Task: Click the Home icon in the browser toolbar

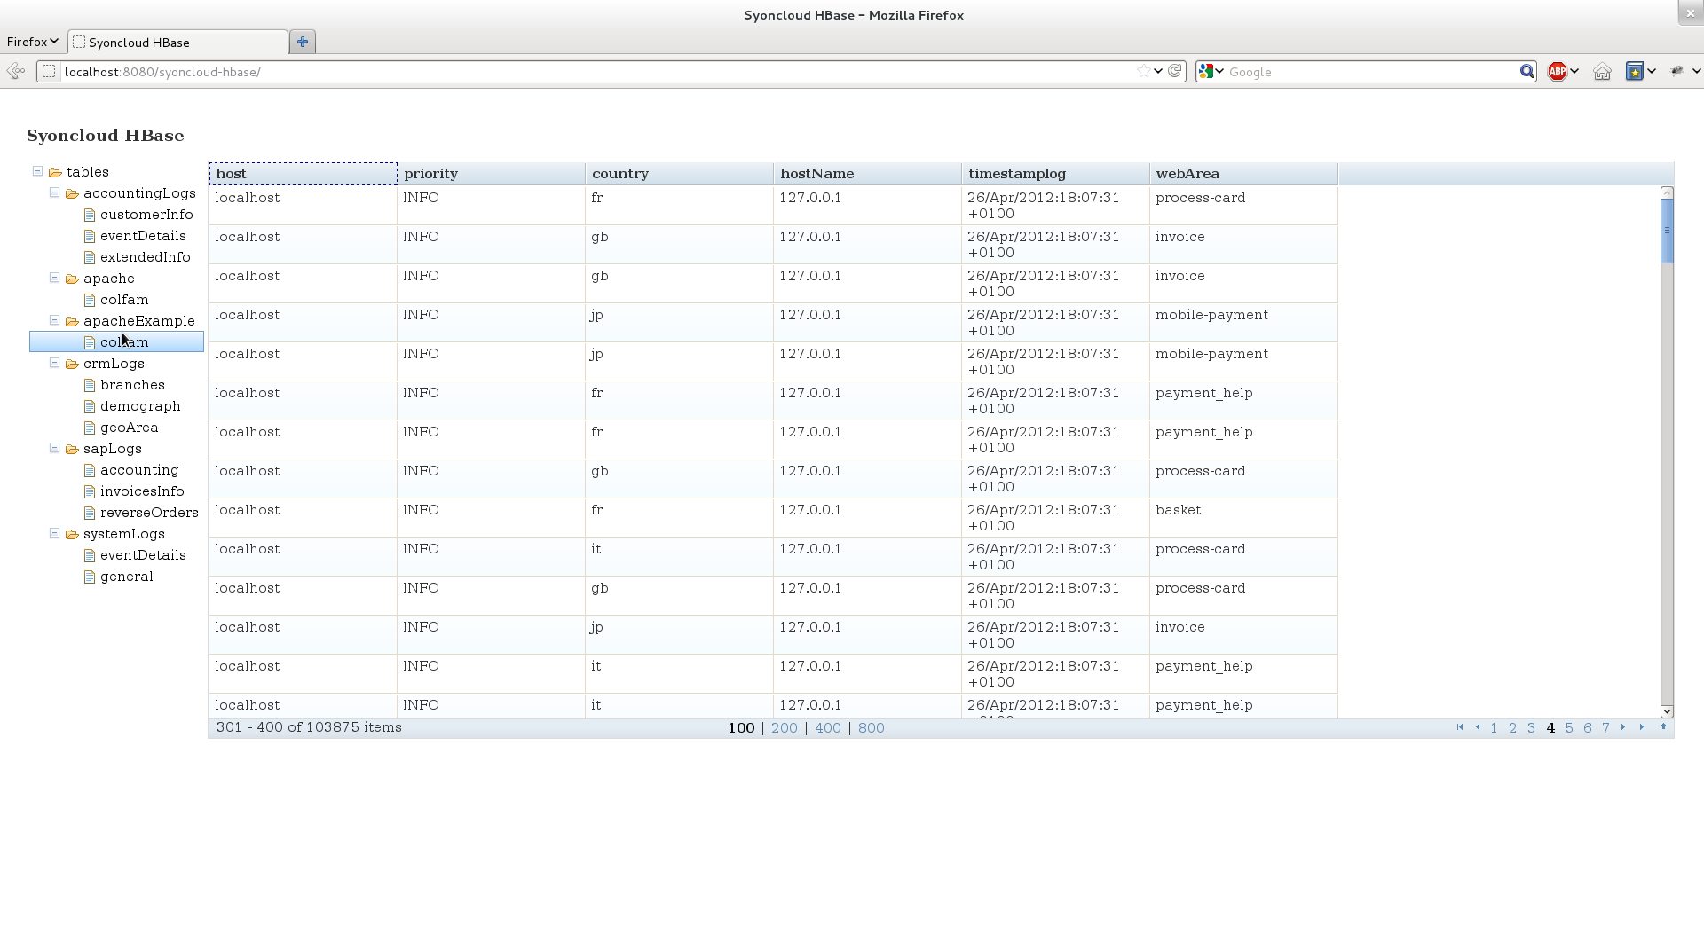Action: 1602,71
